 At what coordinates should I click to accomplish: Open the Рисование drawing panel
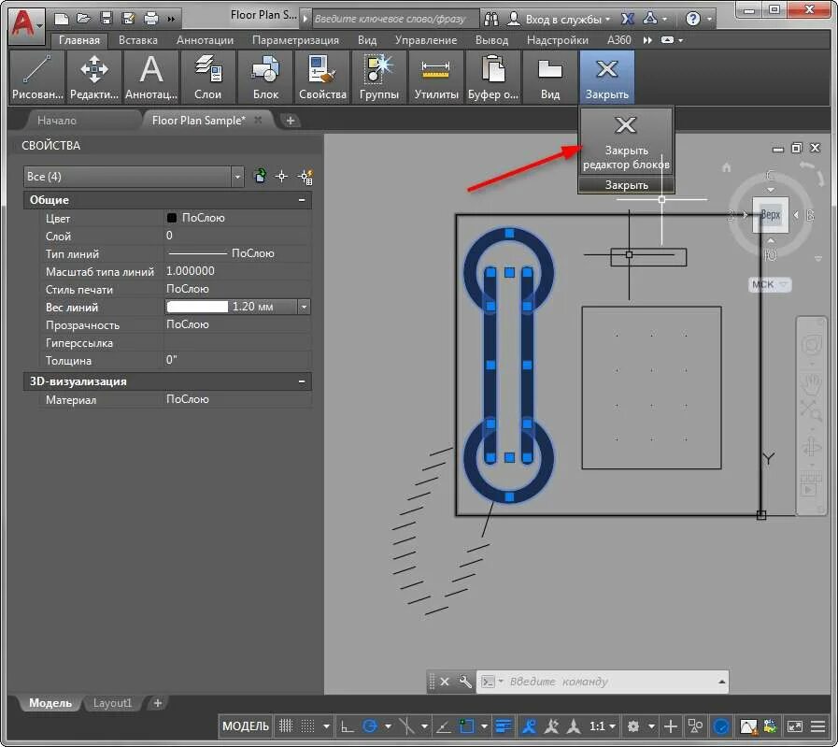36,77
